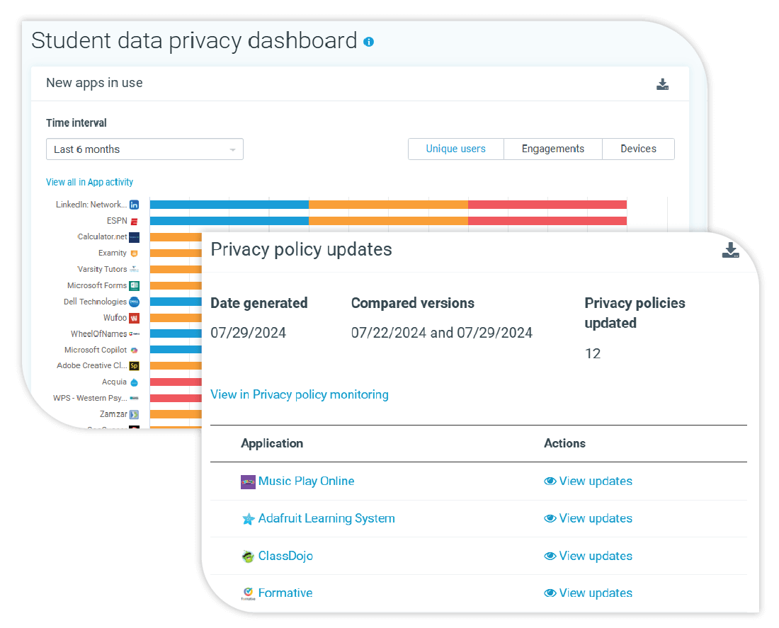
Task: Click the ClassDojo app icon
Action: click(x=248, y=556)
